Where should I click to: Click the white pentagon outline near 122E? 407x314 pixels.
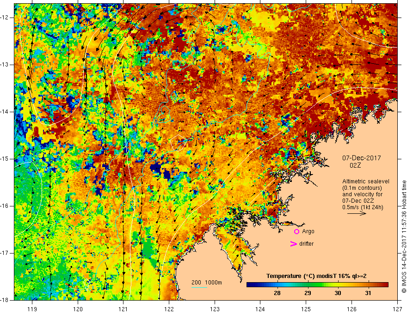click(x=178, y=143)
